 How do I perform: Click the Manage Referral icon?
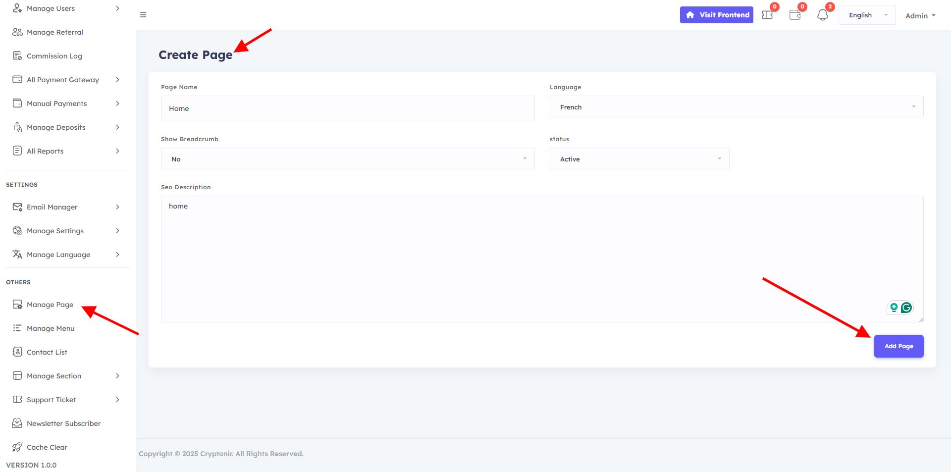pos(17,32)
